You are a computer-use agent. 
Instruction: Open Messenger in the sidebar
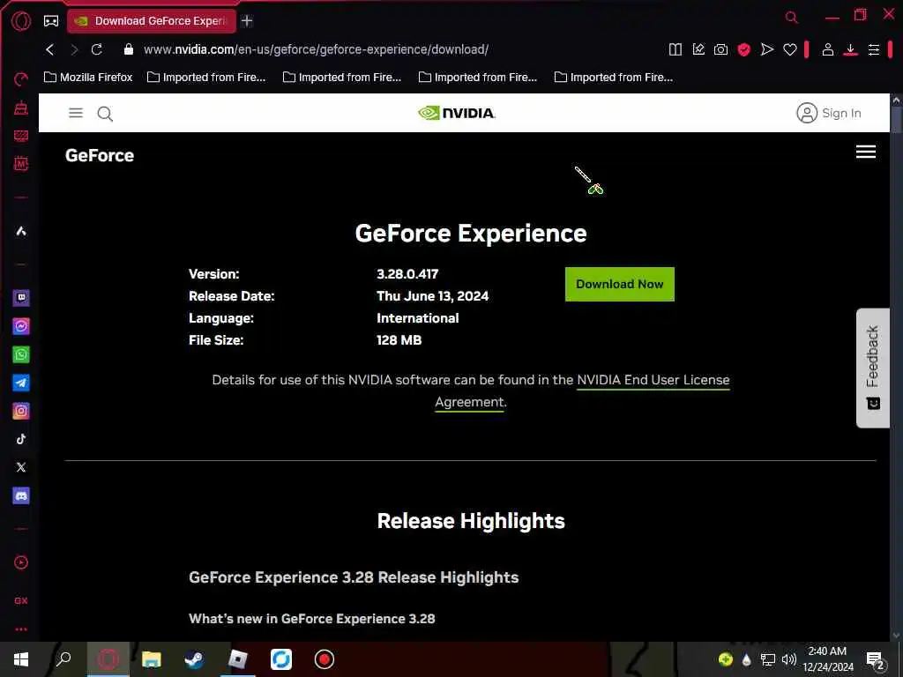tap(21, 326)
